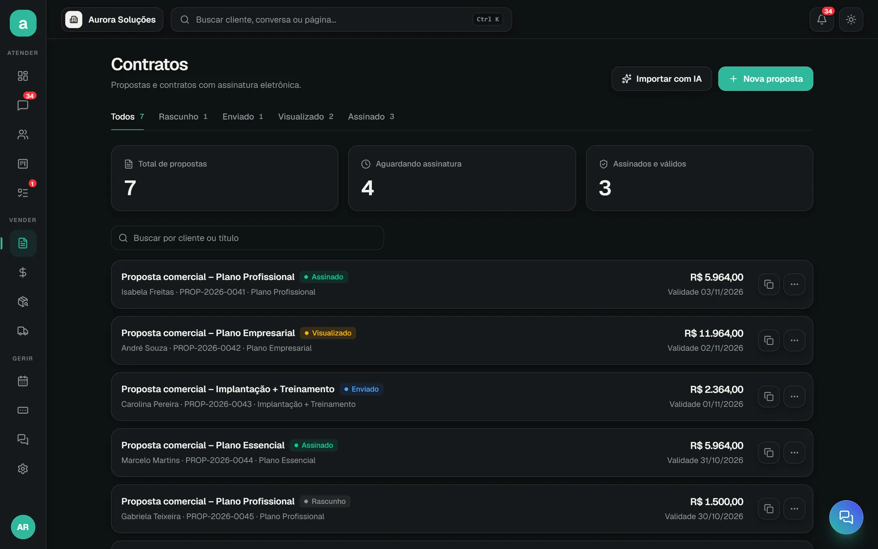
Task: Focus the Buscar por cliente ou título field
Action: click(247, 238)
